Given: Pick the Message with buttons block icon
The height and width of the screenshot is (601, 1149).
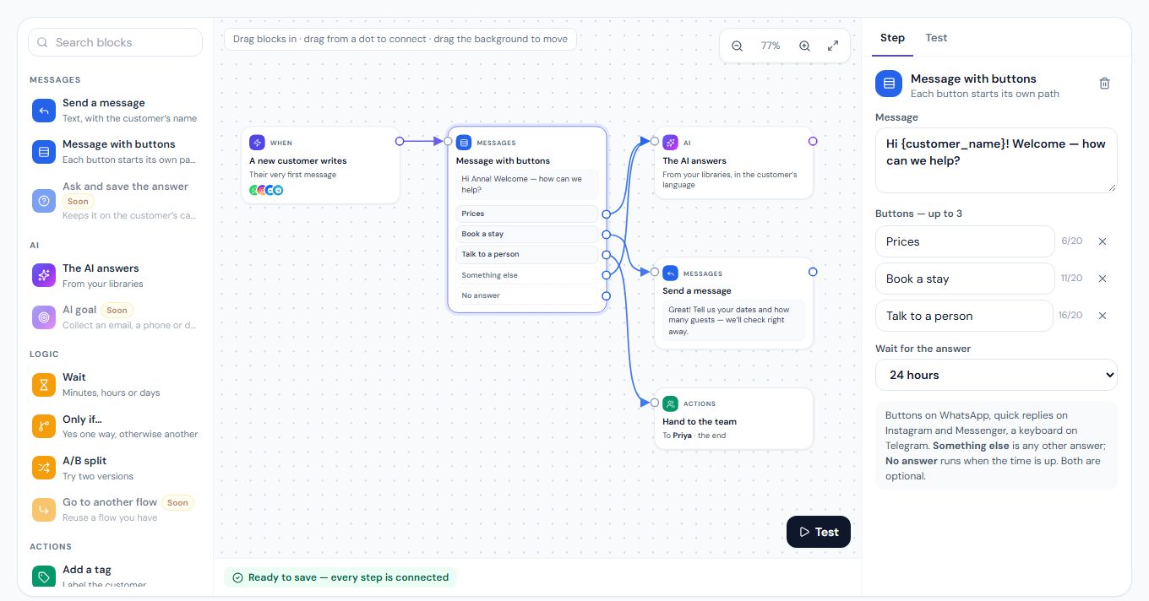Looking at the screenshot, I should pos(44,152).
